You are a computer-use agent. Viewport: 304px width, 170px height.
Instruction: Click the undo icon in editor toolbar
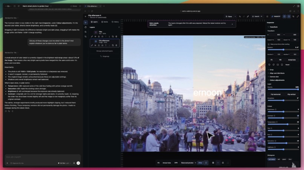pyautogui.click(x=240, y=17)
